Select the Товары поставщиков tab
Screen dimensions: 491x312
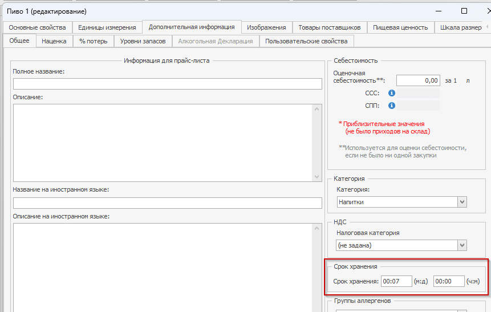click(x=329, y=27)
